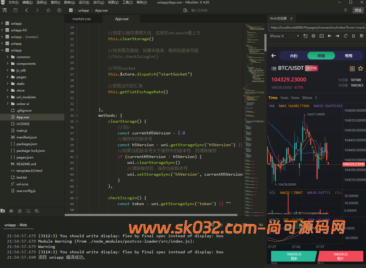Click the run play icon in toolbar
This screenshot has width=366, height=268.
tap(59, 10)
